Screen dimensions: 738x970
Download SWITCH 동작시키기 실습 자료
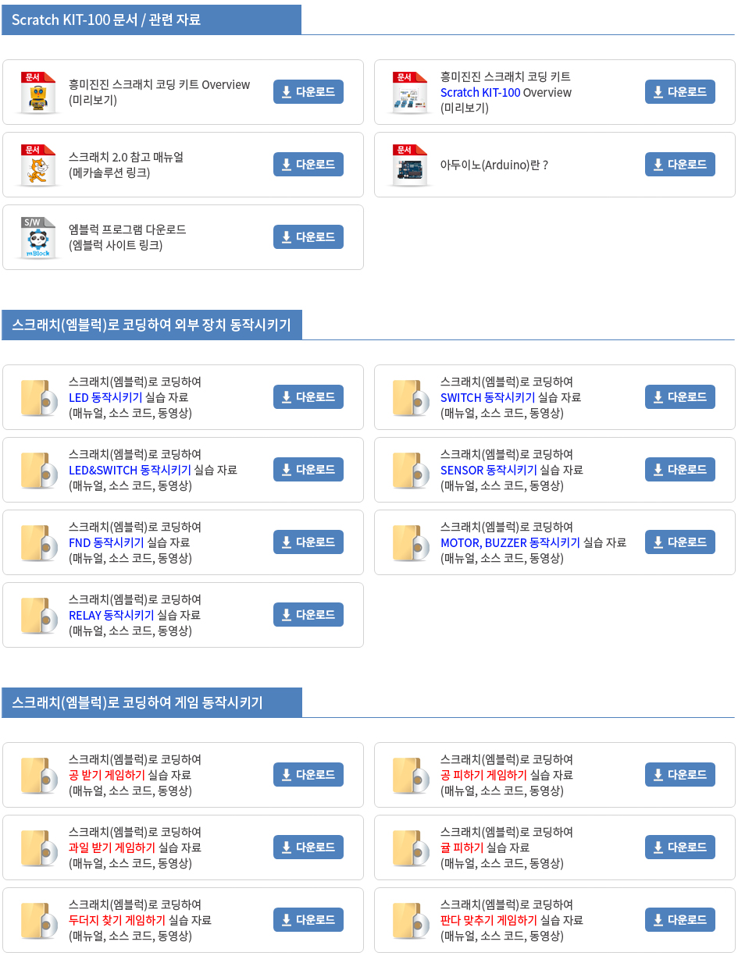coord(680,397)
